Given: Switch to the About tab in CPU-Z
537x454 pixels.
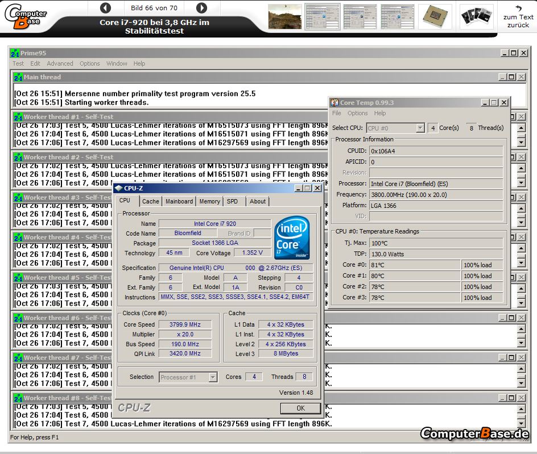Looking at the screenshot, I should tap(258, 202).
